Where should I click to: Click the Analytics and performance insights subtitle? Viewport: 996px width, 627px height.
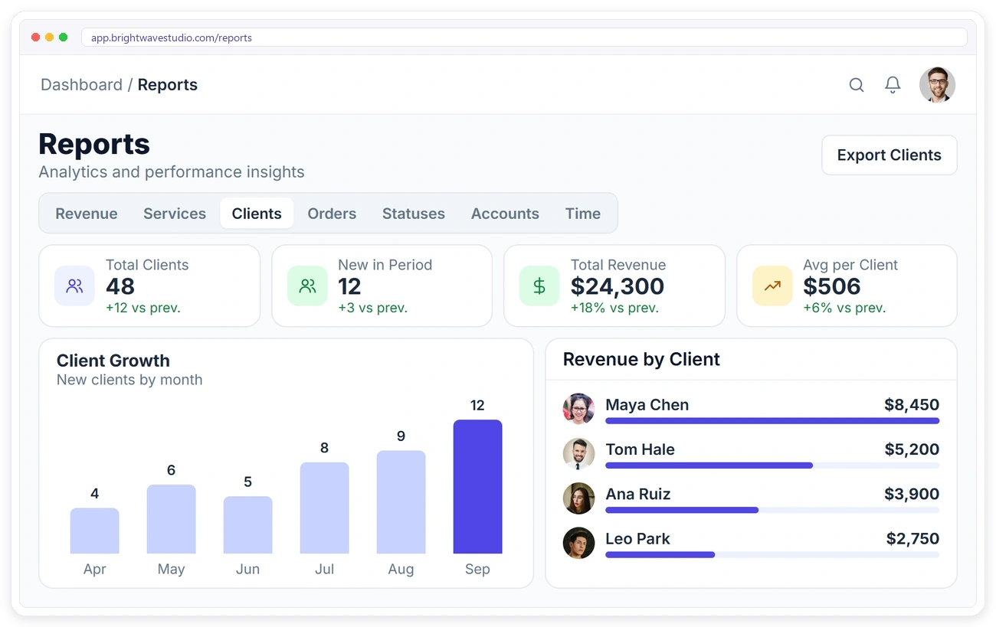[x=172, y=172]
